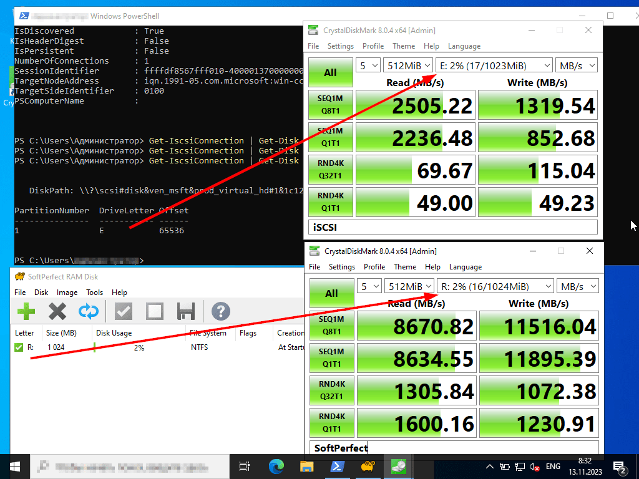Click the battery icon in system tray
The height and width of the screenshot is (479, 639).
click(x=504, y=467)
